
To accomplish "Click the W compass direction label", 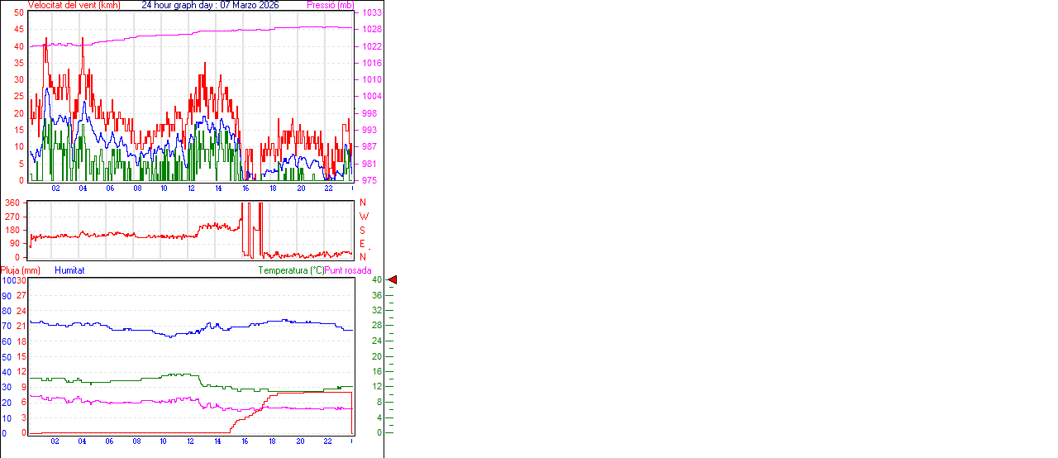I will (362, 217).
